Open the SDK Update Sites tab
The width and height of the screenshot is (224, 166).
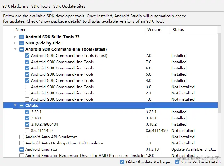(x=69, y=6)
